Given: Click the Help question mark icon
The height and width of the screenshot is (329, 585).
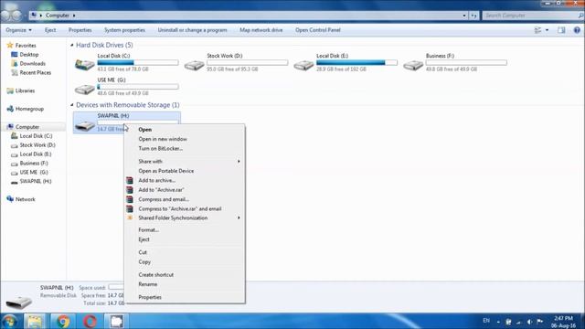Looking at the screenshot, I should click(x=577, y=30).
